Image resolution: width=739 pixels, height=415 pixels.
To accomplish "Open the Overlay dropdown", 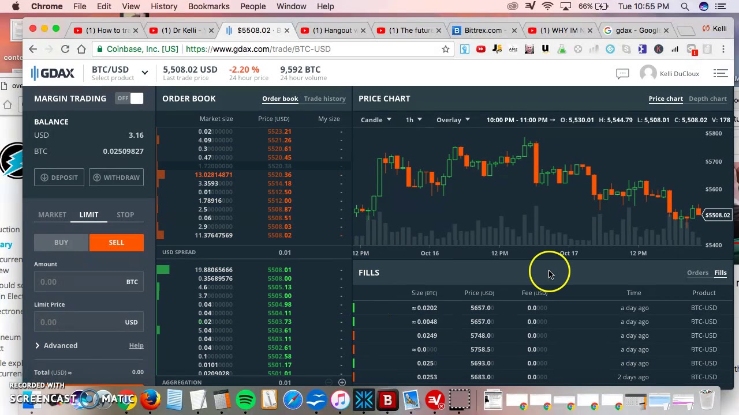I will click(x=453, y=120).
